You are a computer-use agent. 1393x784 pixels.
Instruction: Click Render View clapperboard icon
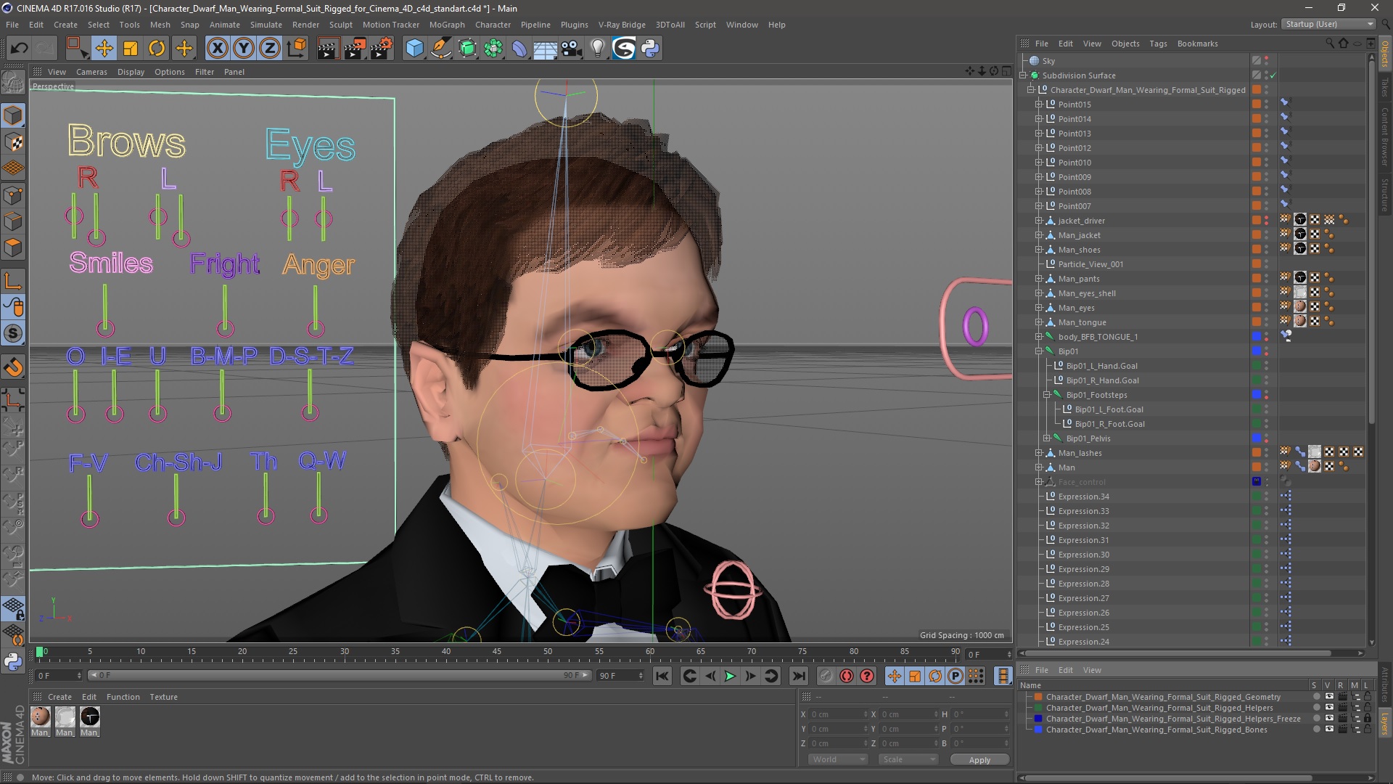click(328, 49)
